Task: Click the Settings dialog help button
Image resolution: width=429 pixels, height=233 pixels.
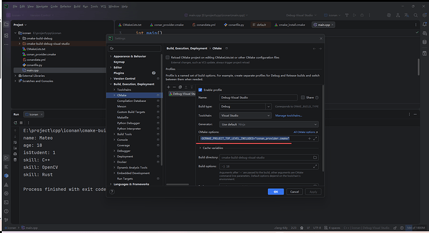Action: pos(112,192)
